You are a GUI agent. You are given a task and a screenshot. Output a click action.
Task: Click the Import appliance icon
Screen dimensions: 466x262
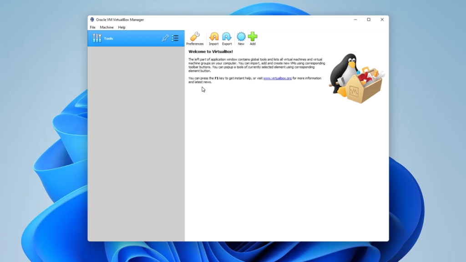point(214,39)
